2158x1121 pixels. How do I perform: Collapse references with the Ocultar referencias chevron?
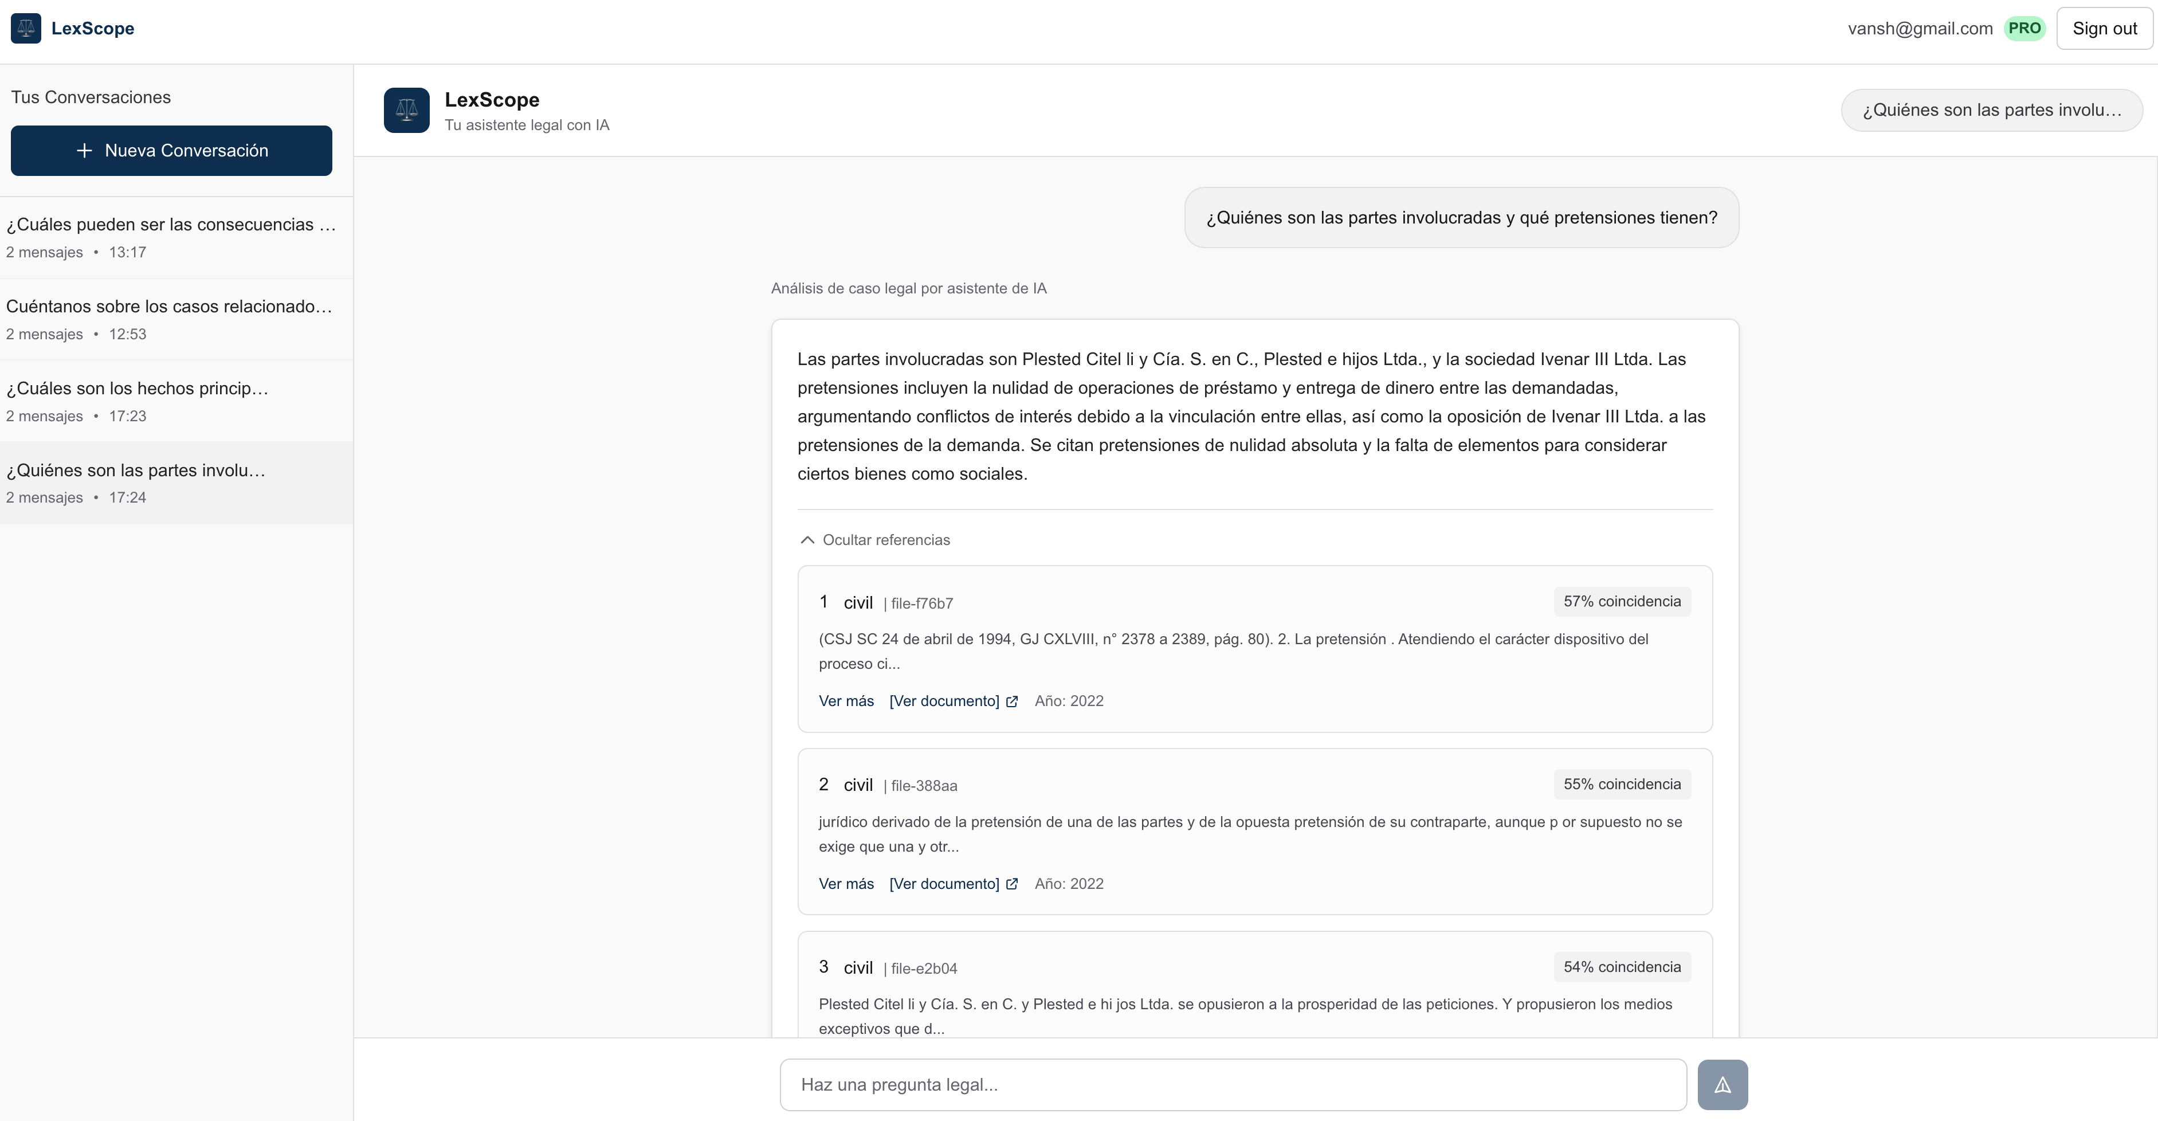click(x=807, y=540)
